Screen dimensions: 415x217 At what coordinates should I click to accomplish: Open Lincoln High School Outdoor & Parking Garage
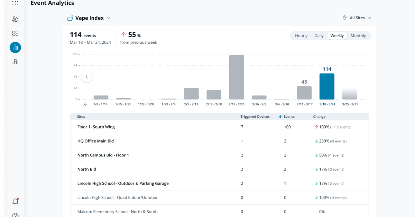[x=220, y=184]
